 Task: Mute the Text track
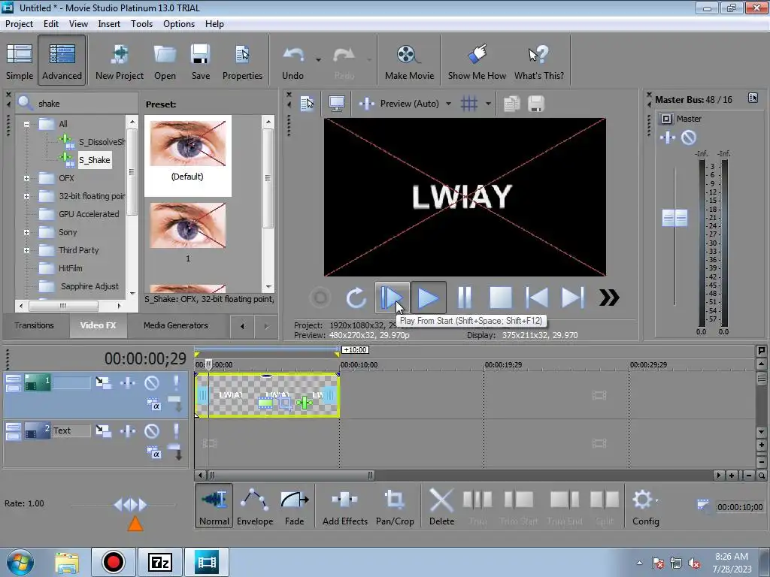pos(152,430)
